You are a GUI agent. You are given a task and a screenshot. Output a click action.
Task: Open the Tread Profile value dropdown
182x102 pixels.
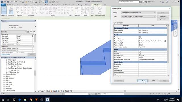tap(164, 41)
